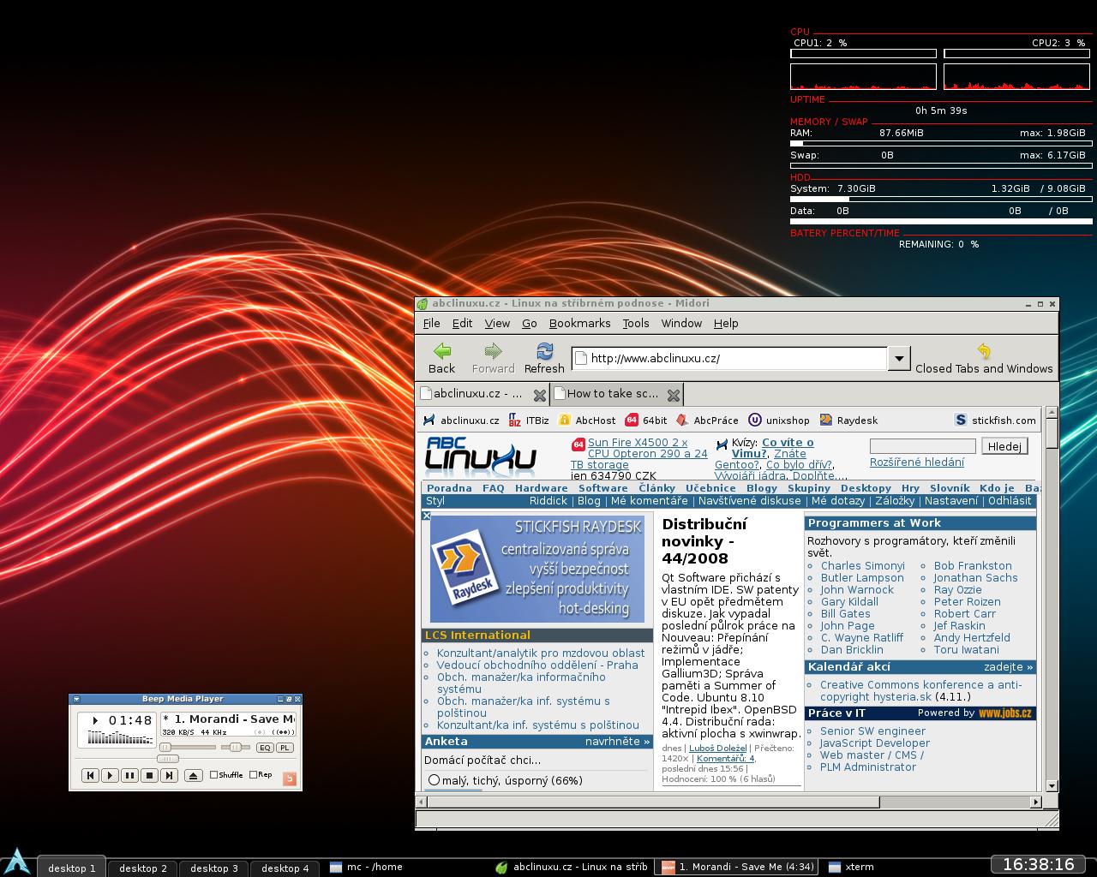Toggle the playlist with PL button
Image resolution: width=1097 pixels, height=877 pixels.
point(285,748)
